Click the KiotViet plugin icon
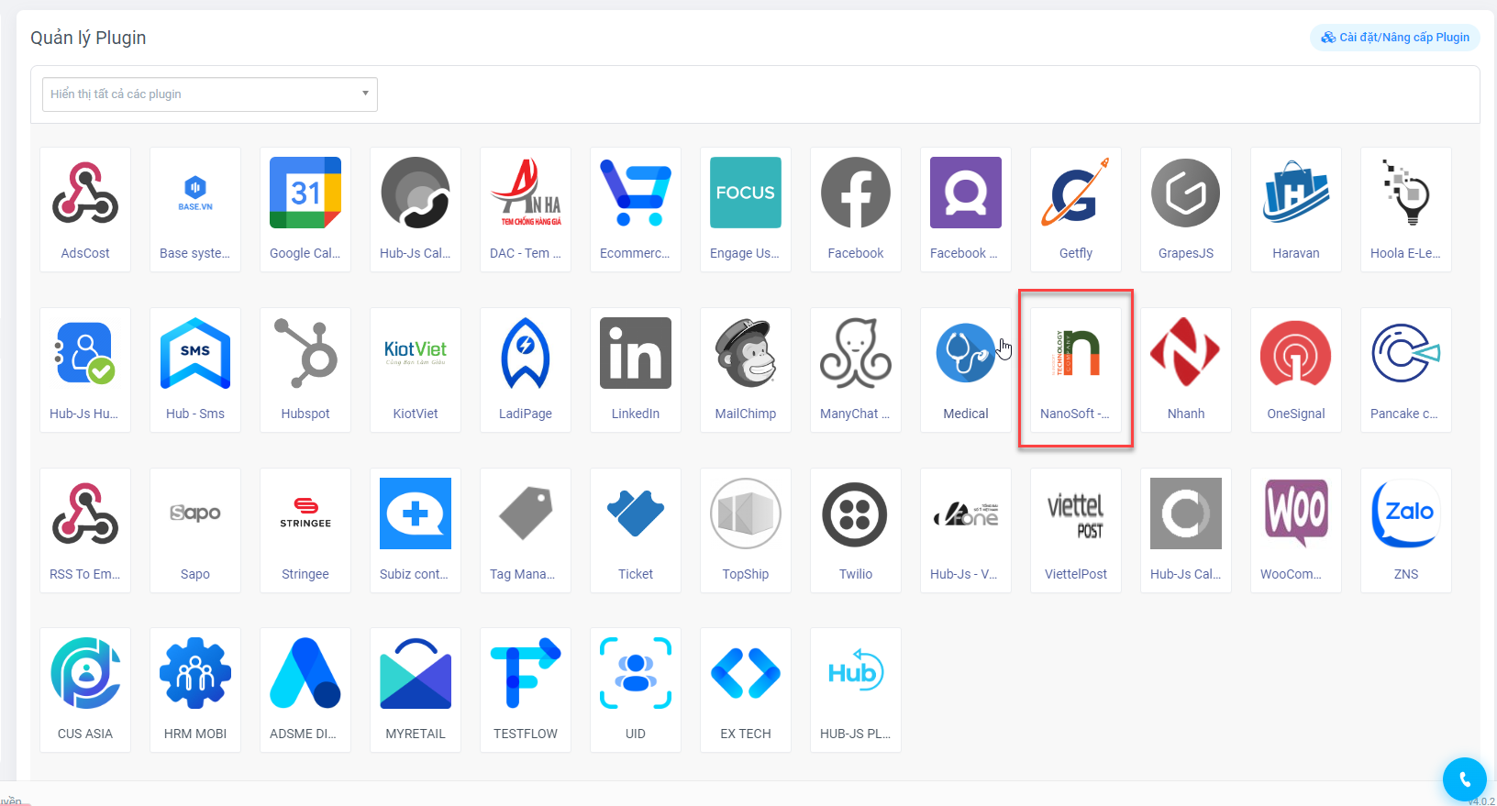This screenshot has width=1497, height=806. pos(416,354)
